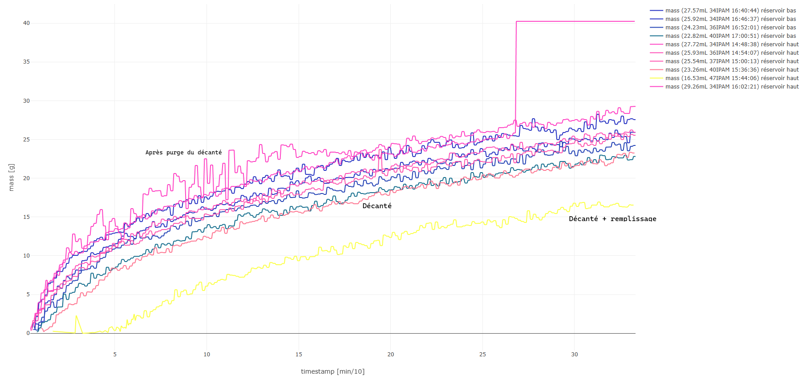Toggle the 24.23mL 36IPAM 16:52:01 legend item

730,28
